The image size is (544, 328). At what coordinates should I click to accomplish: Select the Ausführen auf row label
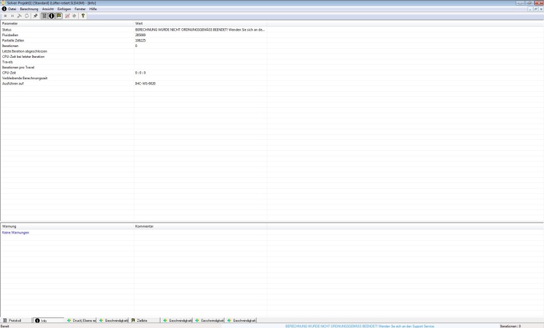pyautogui.click(x=13, y=84)
